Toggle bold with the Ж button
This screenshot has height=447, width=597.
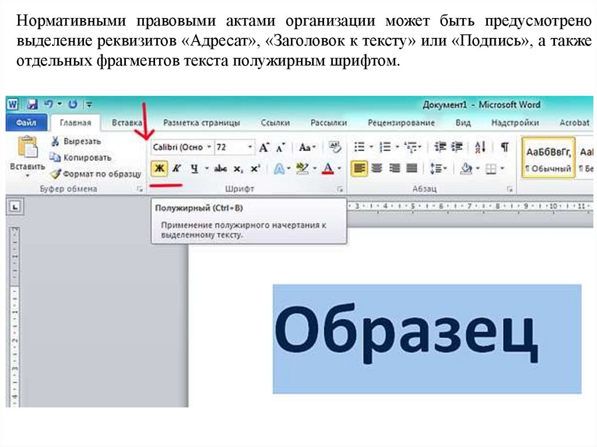160,168
